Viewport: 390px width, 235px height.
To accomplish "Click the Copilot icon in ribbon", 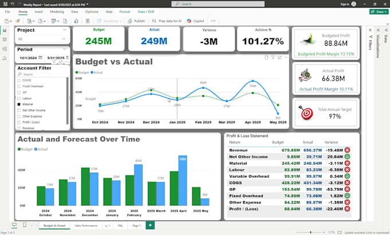I will (x=189, y=21).
